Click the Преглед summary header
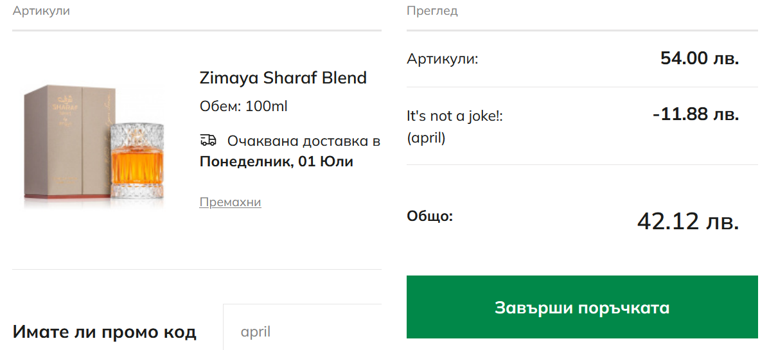 pyautogui.click(x=432, y=11)
